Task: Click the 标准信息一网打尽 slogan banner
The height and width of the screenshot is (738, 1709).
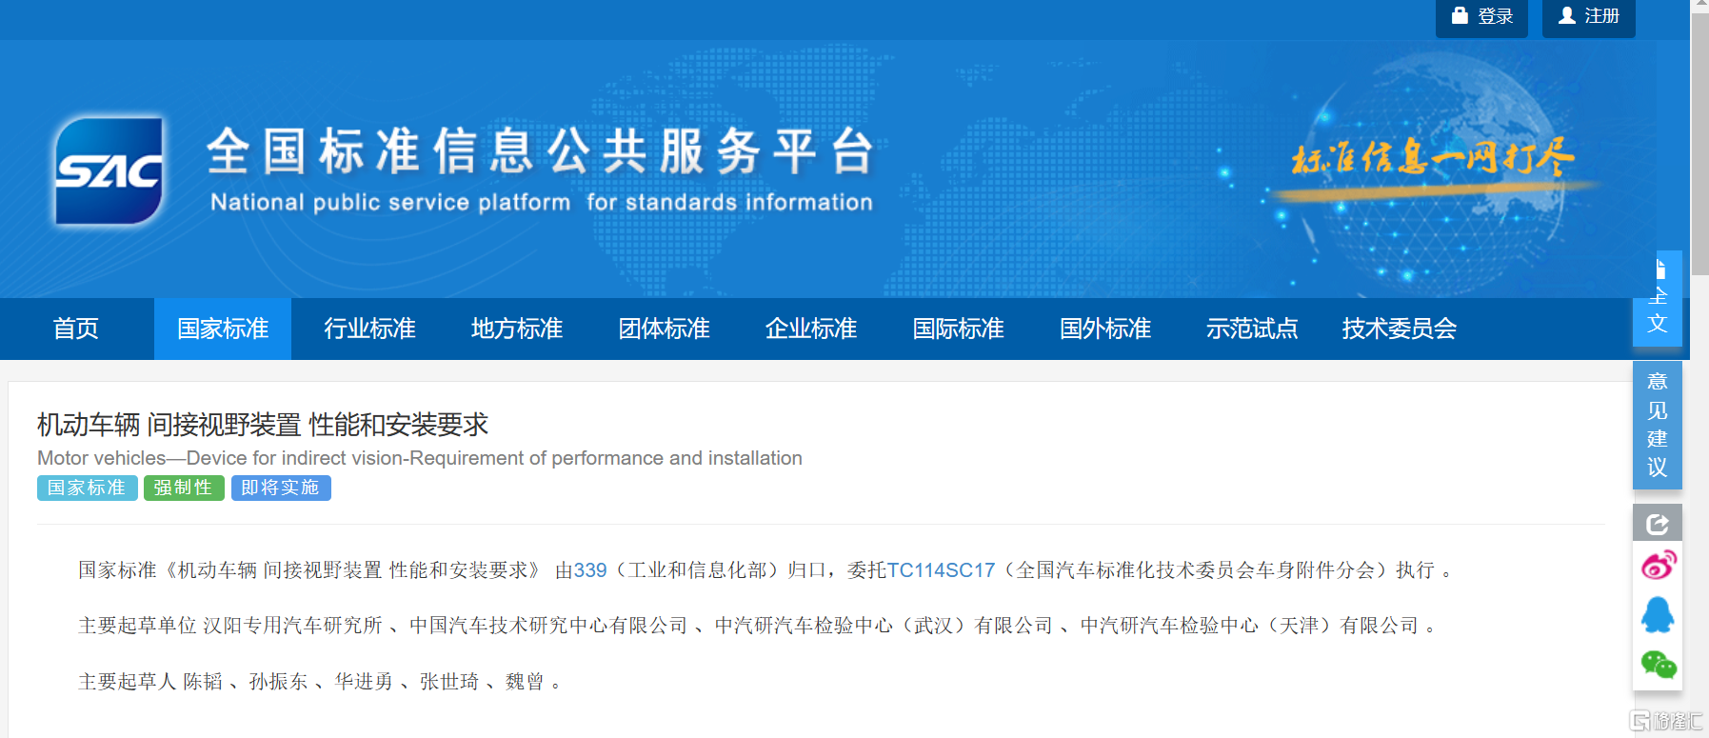Action: [x=1433, y=159]
